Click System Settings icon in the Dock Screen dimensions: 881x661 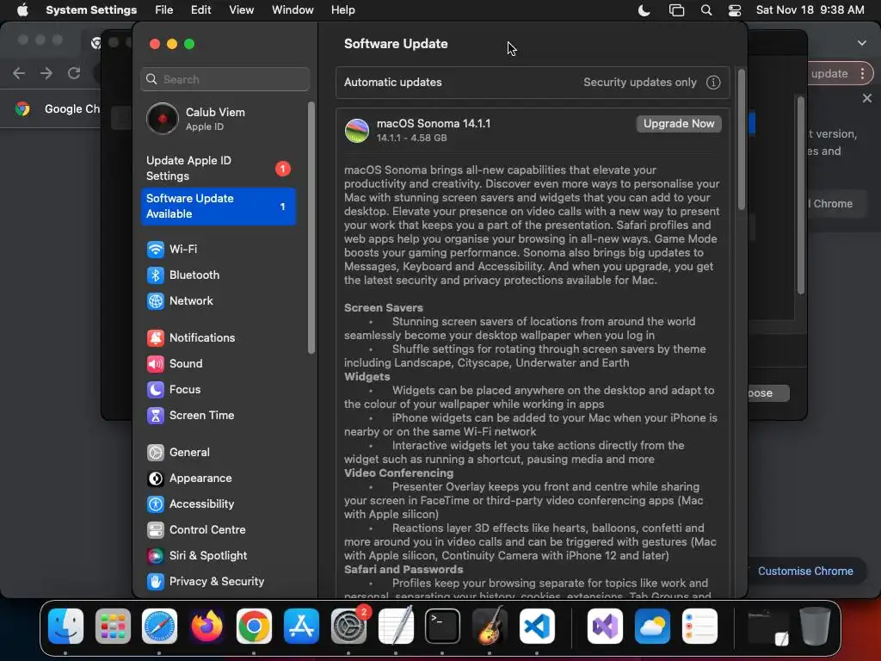(x=348, y=627)
